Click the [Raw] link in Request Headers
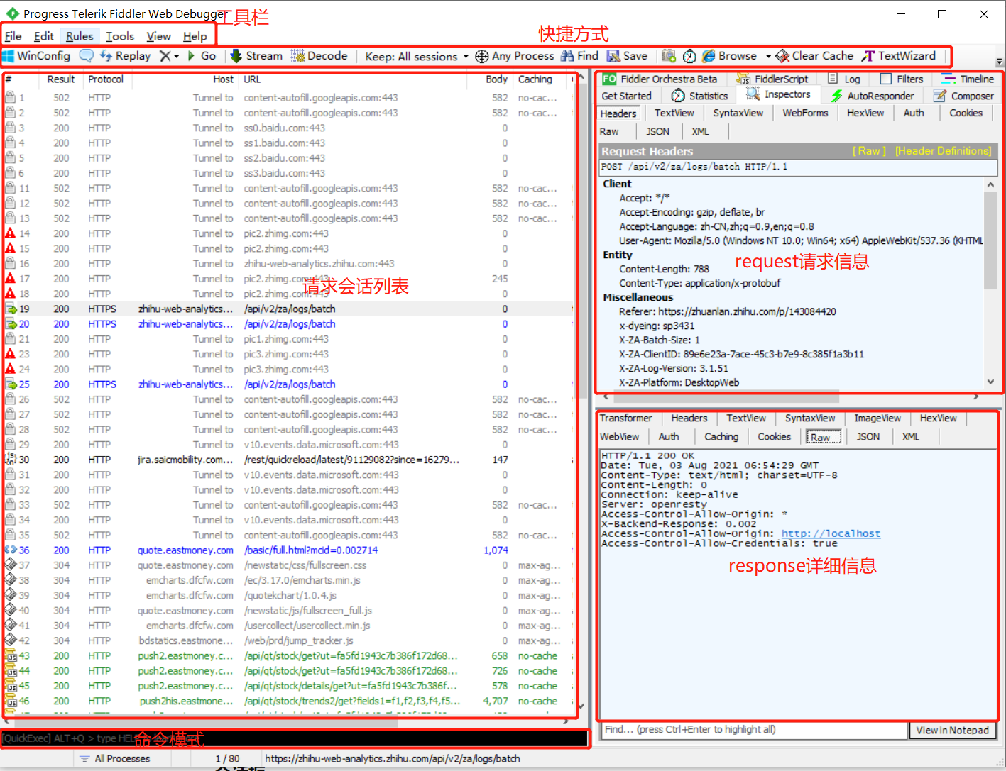Image resolution: width=1006 pixels, height=771 pixels. [x=869, y=151]
